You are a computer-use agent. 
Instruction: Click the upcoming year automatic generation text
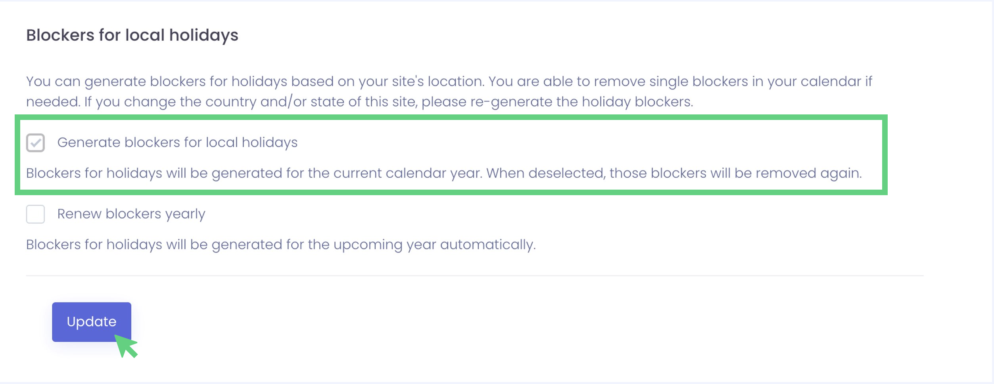[x=281, y=245]
